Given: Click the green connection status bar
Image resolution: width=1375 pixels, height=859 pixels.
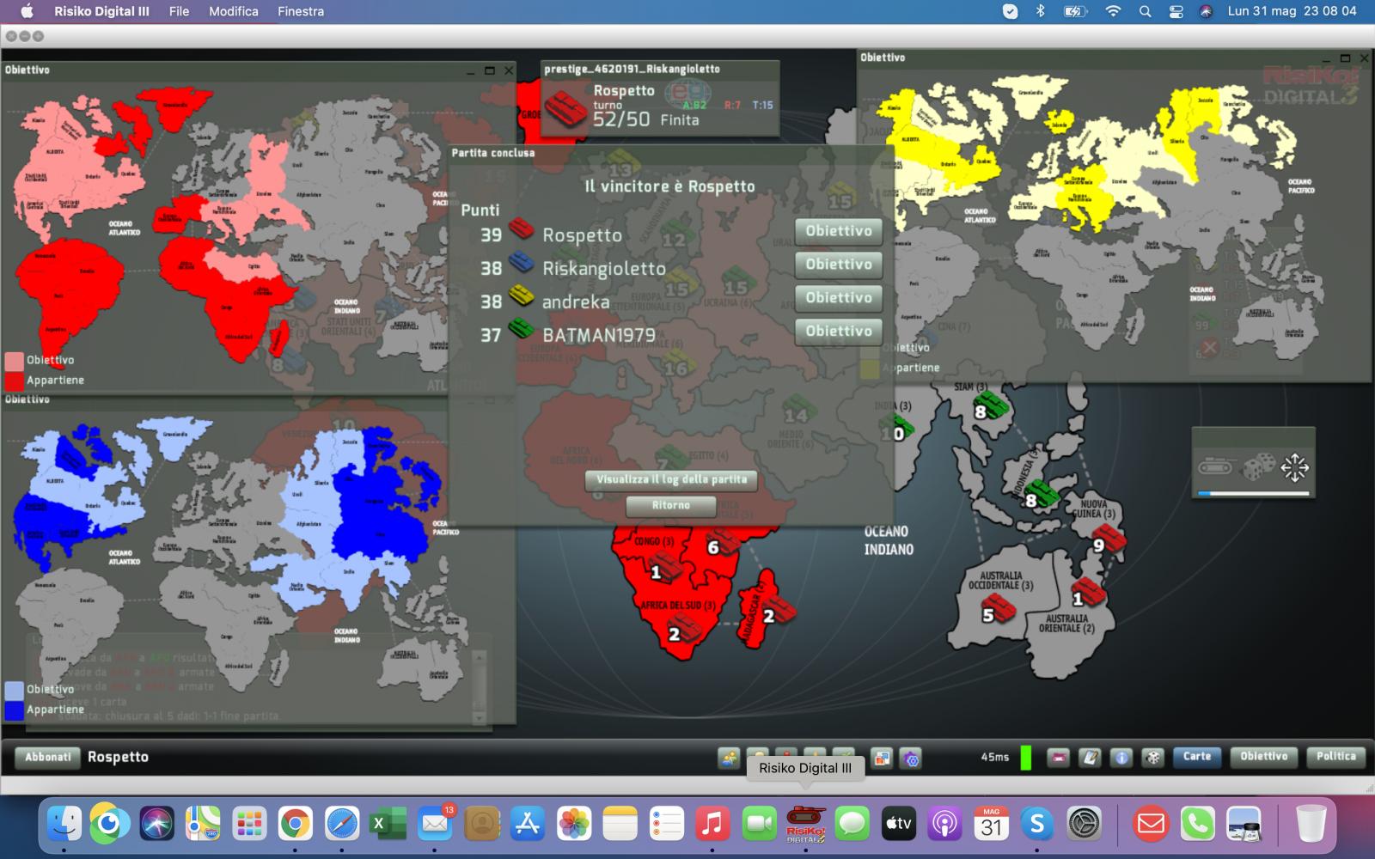Looking at the screenshot, I should pyautogui.click(x=1026, y=757).
